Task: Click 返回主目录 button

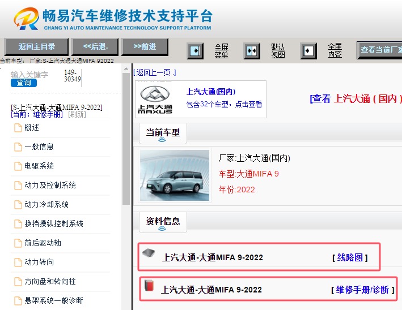Action: tap(37, 46)
